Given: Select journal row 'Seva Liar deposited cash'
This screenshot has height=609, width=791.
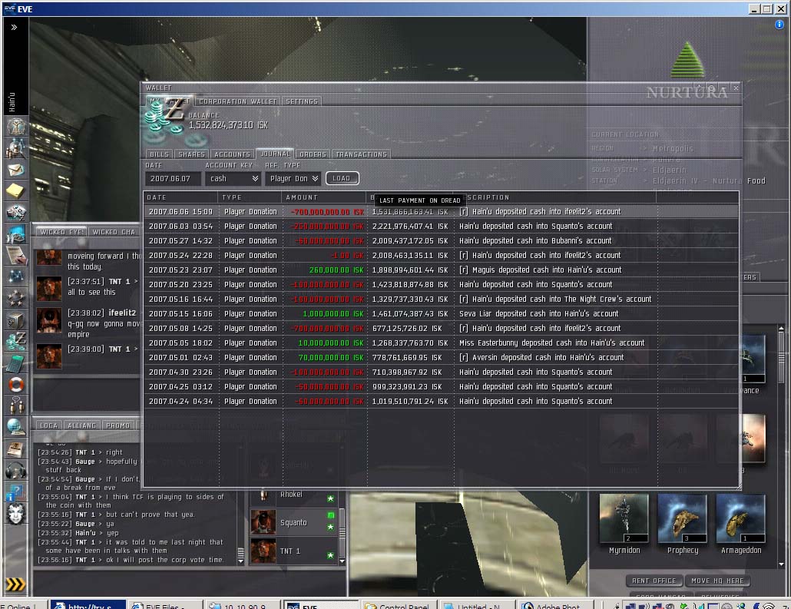Looking at the screenshot, I should tap(442, 314).
